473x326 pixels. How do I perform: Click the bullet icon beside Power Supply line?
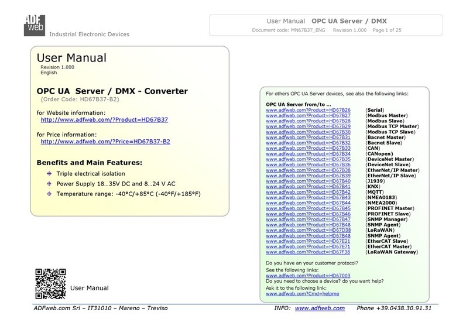[49, 184]
